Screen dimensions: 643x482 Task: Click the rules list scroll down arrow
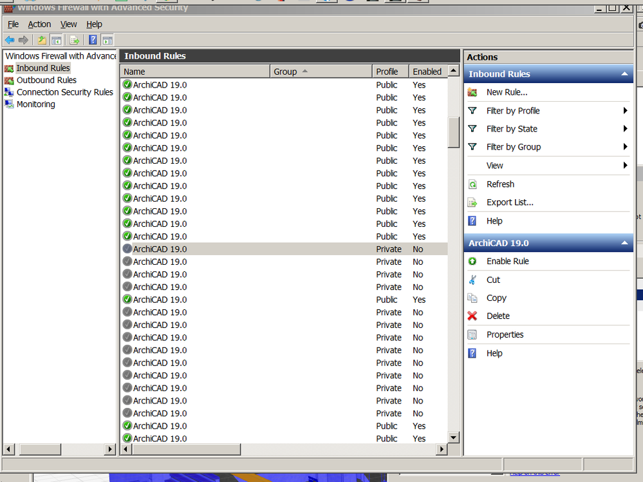pos(454,438)
